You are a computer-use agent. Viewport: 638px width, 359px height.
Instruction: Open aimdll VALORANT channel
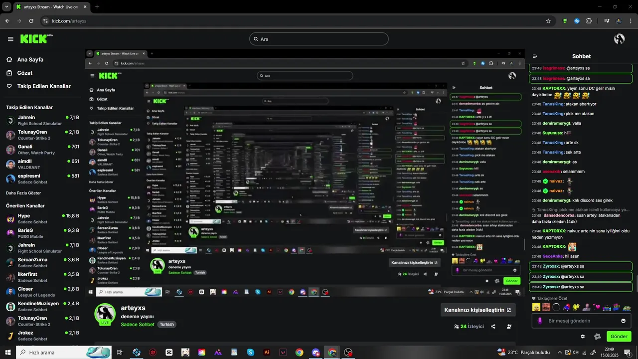click(x=42, y=164)
